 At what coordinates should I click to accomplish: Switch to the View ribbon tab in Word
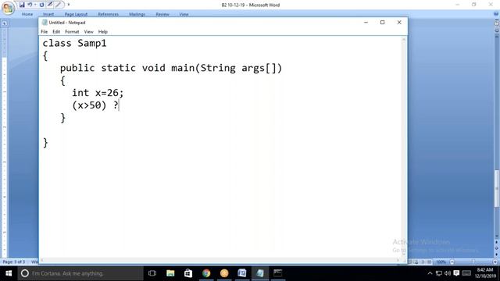(184, 14)
